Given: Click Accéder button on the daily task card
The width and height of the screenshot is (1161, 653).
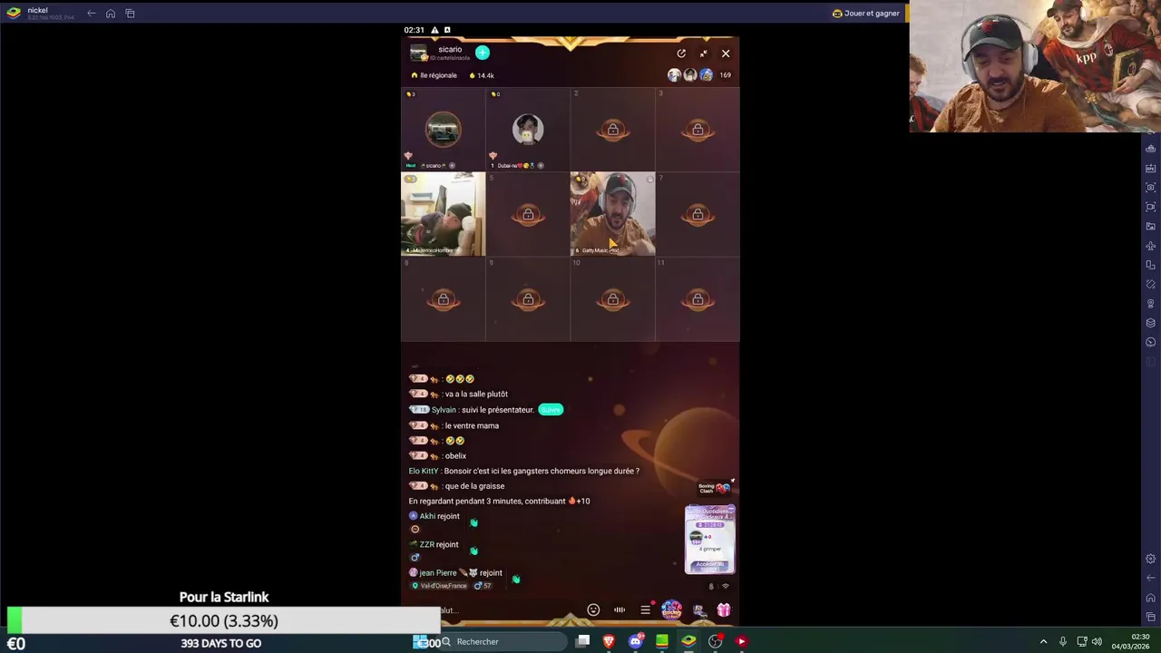Looking at the screenshot, I should (710, 565).
